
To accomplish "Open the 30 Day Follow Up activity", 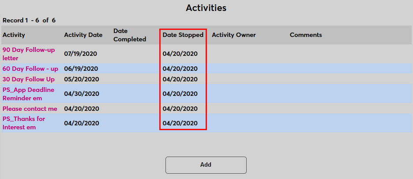I will click(x=29, y=79).
